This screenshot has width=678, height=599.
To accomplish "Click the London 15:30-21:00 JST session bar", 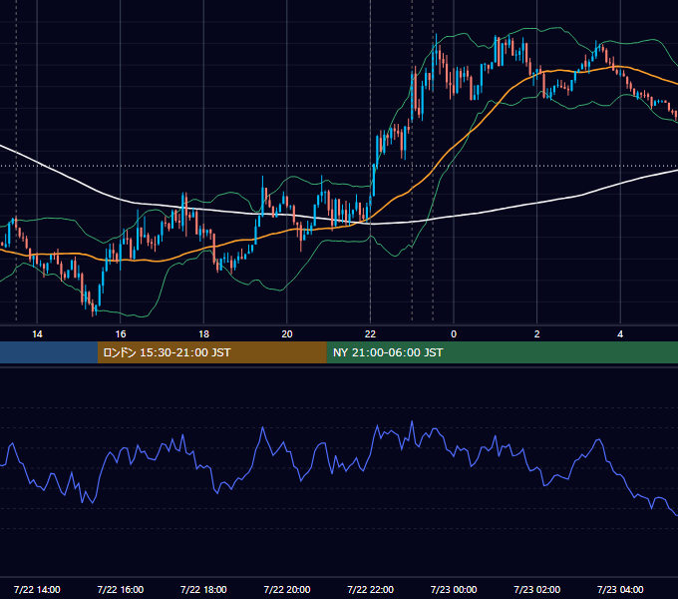I will [211, 352].
